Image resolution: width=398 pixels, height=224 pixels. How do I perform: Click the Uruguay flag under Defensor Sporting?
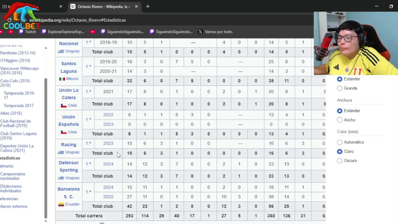61,178
